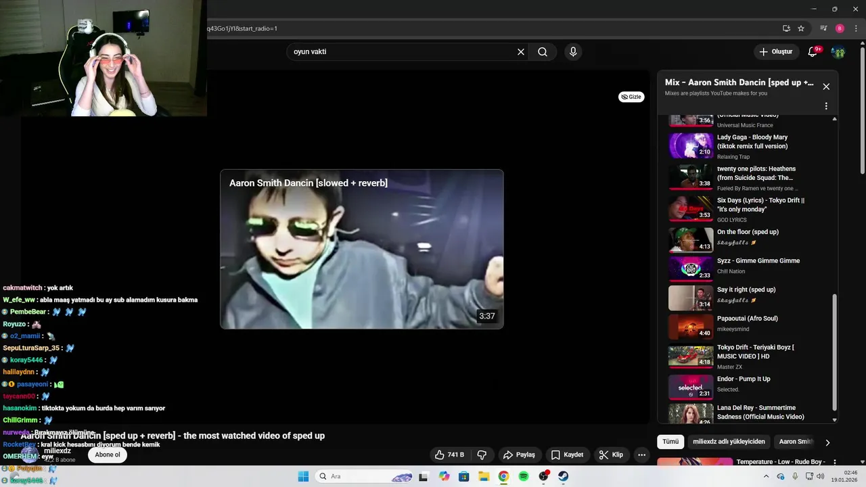Open Spotify from the taskbar

click(524, 476)
